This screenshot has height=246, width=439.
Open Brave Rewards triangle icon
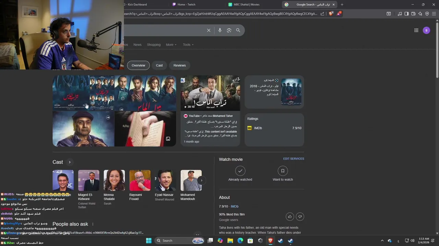[x=339, y=14]
